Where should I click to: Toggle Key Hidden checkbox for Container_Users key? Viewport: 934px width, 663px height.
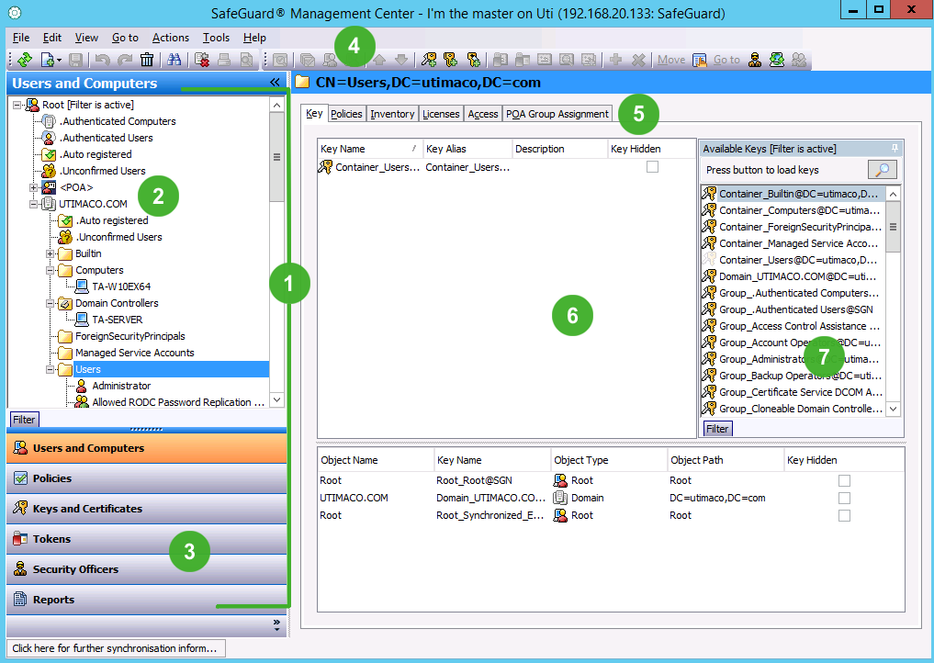coord(652,167)
